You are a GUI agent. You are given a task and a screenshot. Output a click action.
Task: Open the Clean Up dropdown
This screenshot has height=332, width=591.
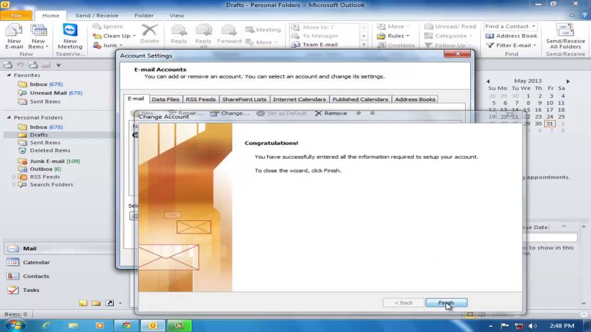point(114,36)
